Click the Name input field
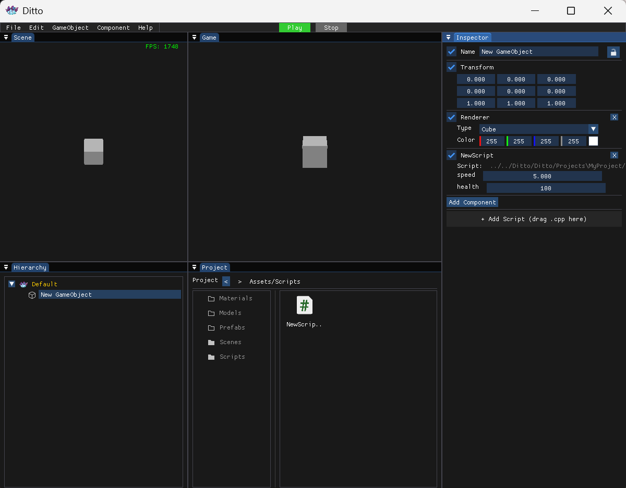 (x=539, y=52)
